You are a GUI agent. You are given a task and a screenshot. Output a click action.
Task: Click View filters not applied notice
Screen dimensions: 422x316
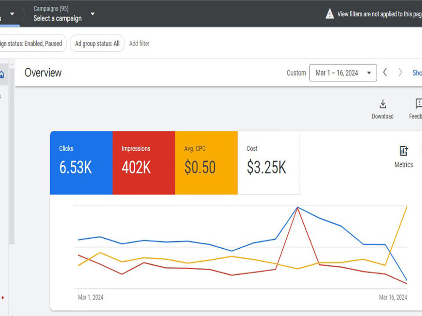pyautogui.click(x=379, y=14)
